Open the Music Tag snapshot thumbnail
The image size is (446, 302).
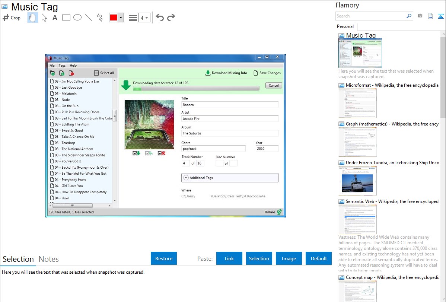360,53
